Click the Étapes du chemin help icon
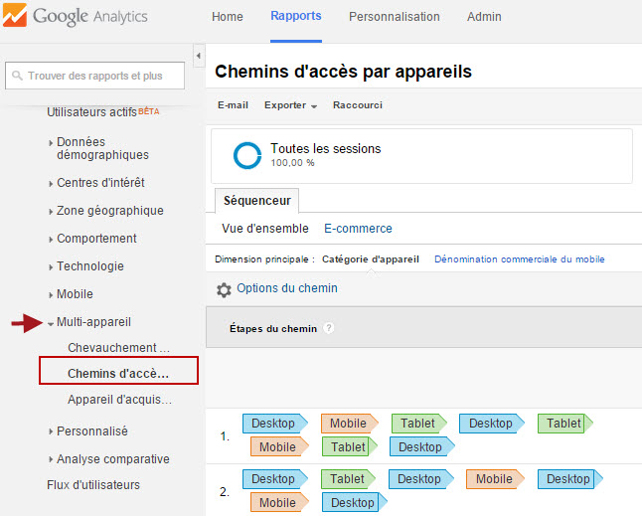The image size is (642, 516). pyautogui.click(x=328, y=328)
